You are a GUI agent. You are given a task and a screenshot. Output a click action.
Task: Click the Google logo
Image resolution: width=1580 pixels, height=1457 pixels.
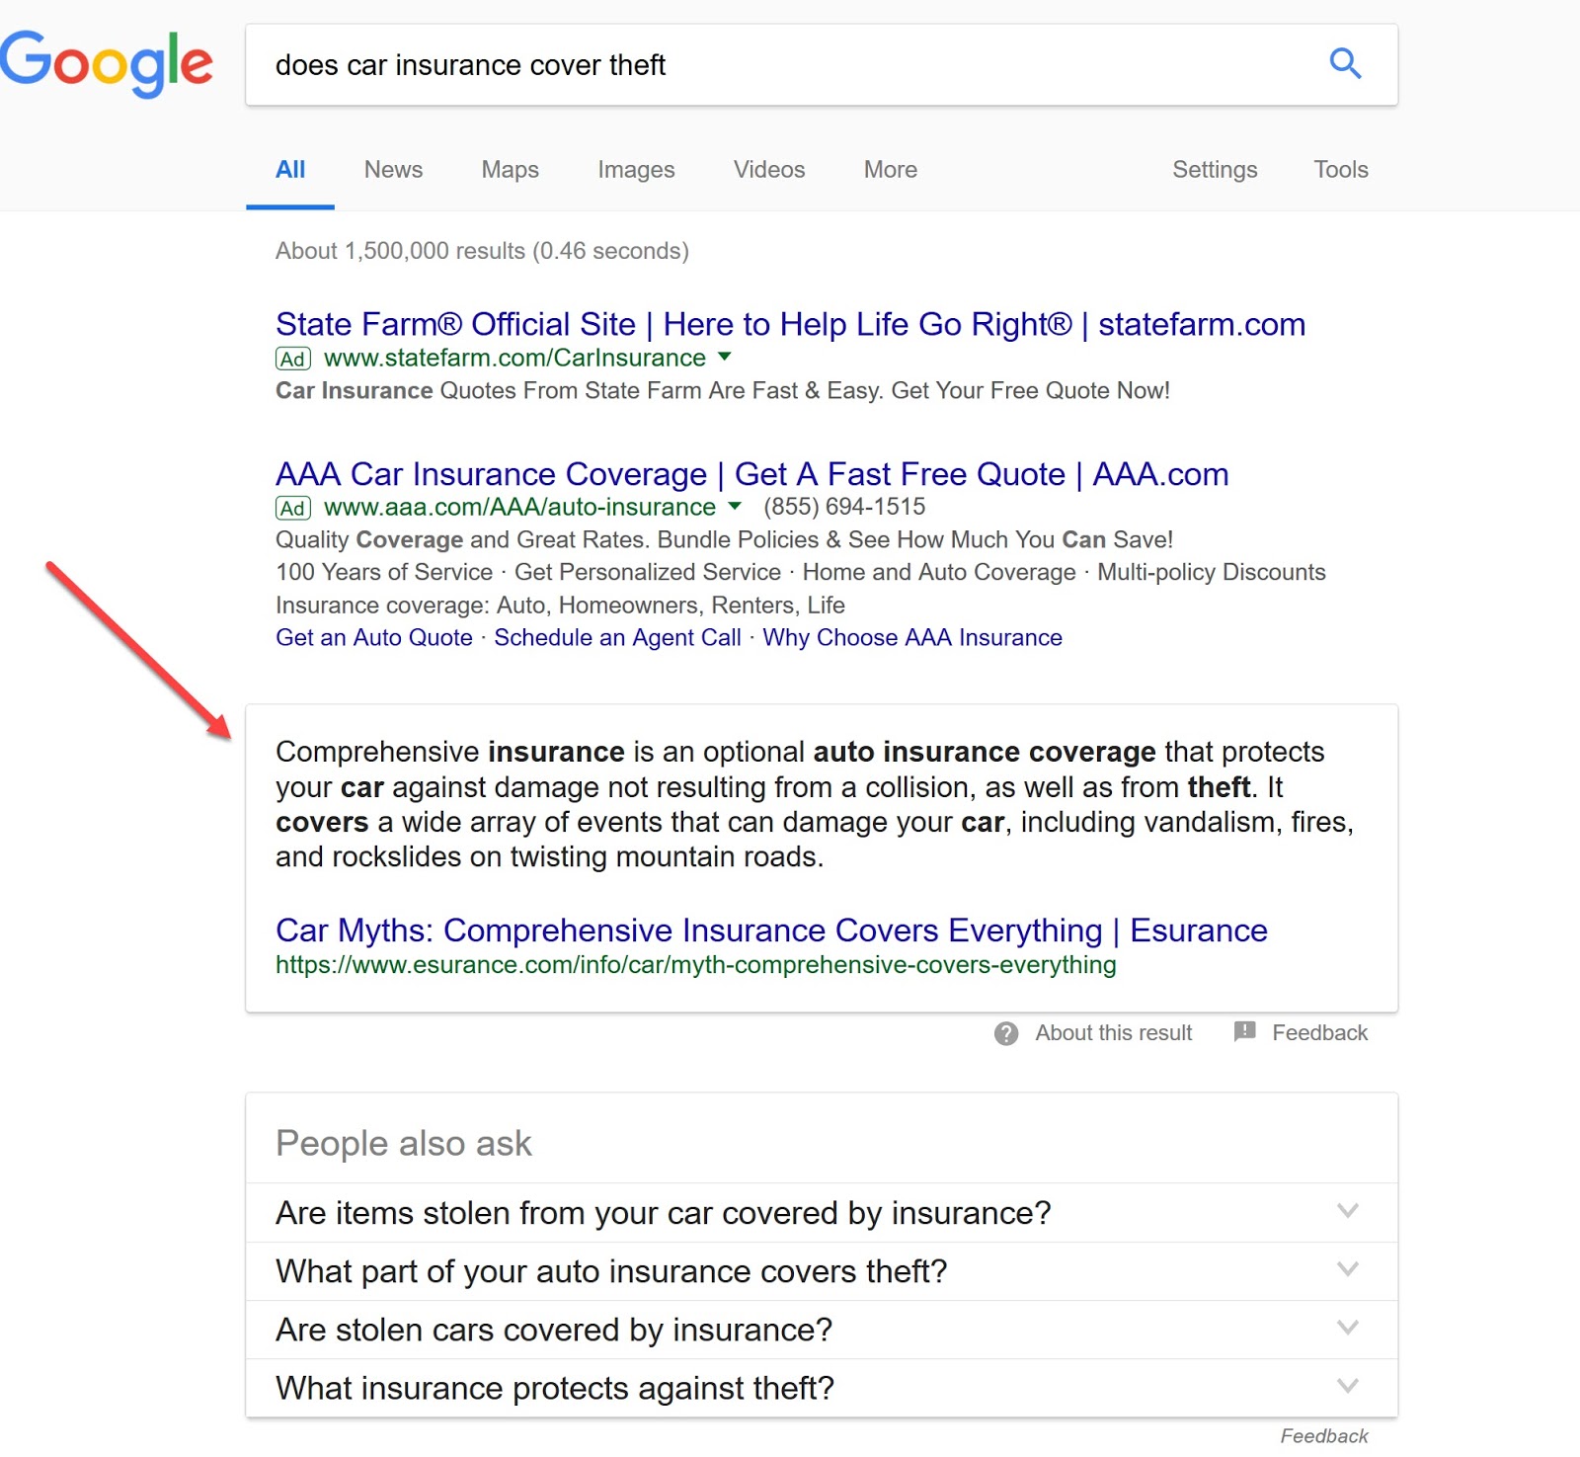106,62
